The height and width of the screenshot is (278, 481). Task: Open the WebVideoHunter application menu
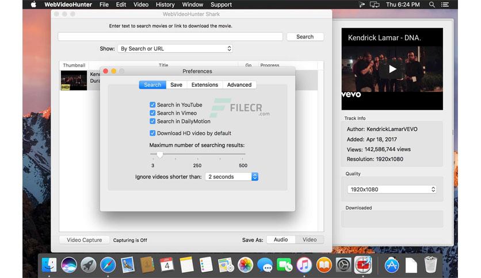tap(68, 5)
